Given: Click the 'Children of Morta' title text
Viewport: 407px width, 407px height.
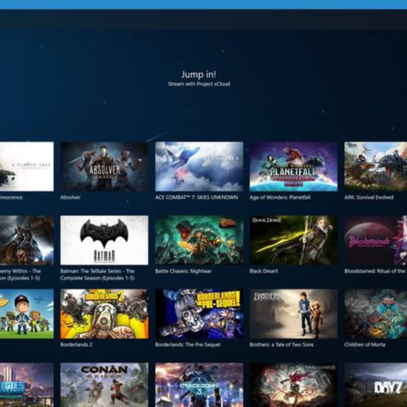Looking at the screenshot, I should pos(365,345).
